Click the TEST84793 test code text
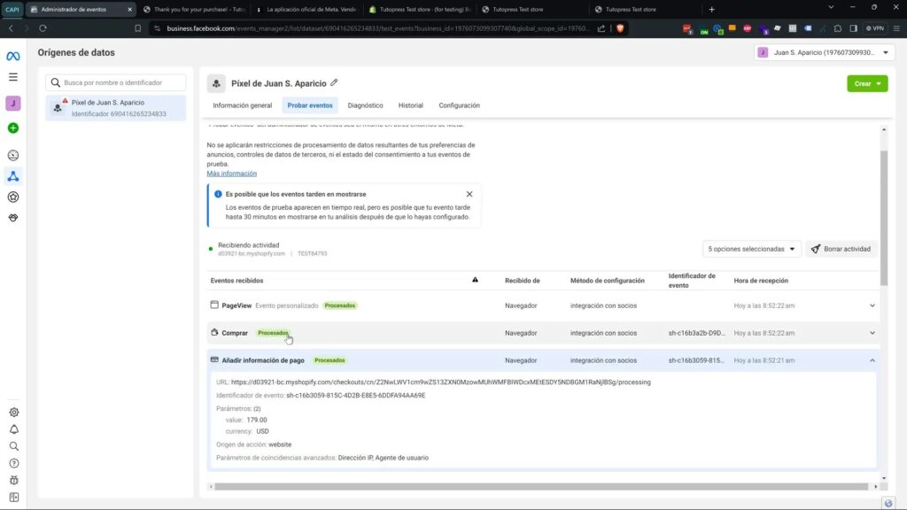The width and height of the screenshot is (907, 510). tap(313, 254)
